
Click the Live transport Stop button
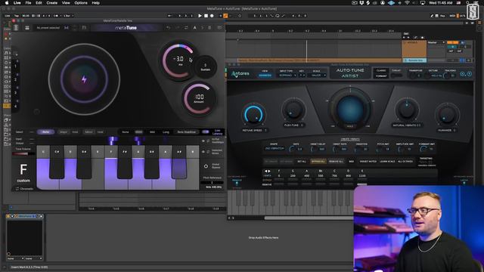point(206,16)
